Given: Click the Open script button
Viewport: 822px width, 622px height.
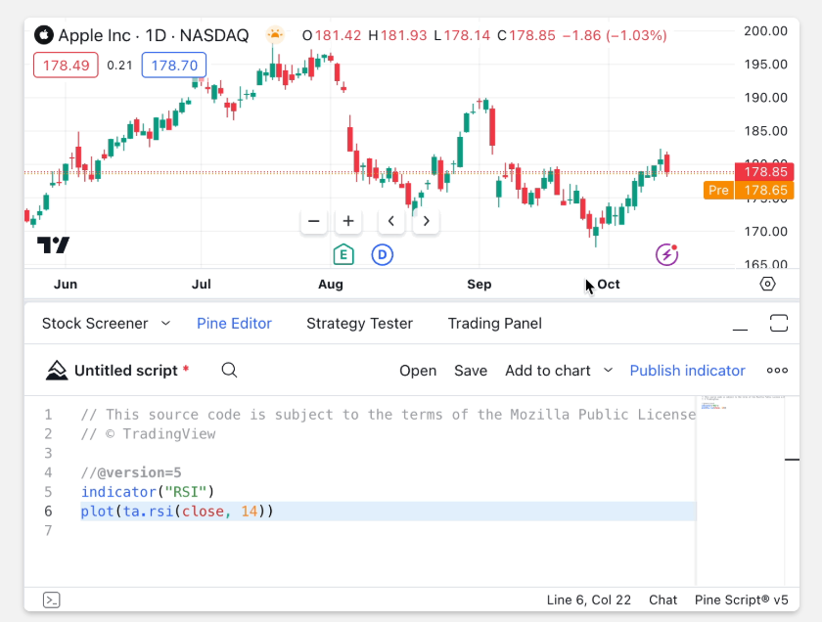Looking at the screenshot, I should pyautogui.click(x=418, y=371).
